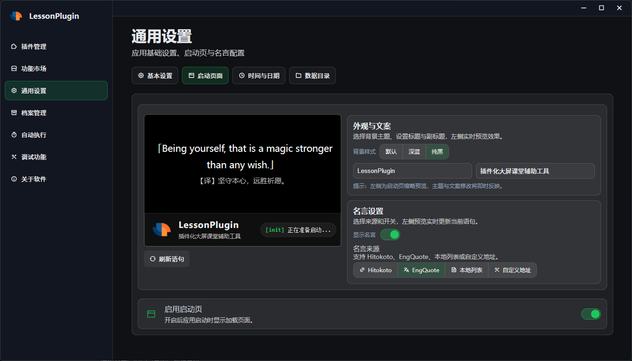Select 深蓝 background style

[414, 152]
